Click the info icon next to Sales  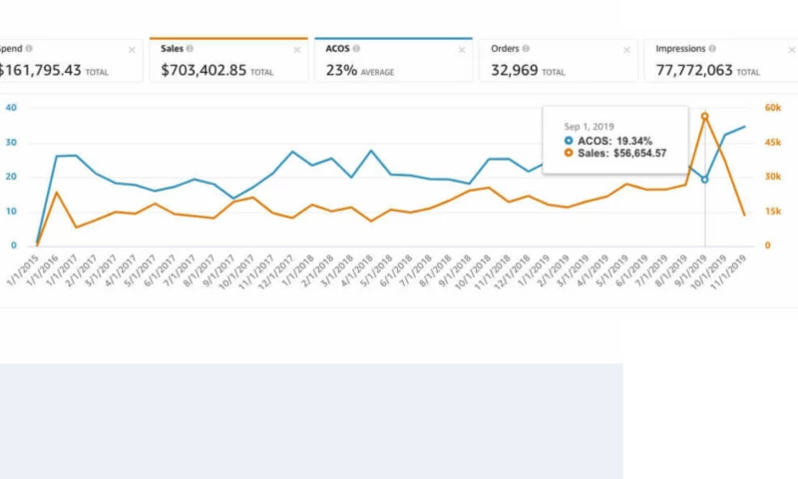tap(190, 48)
